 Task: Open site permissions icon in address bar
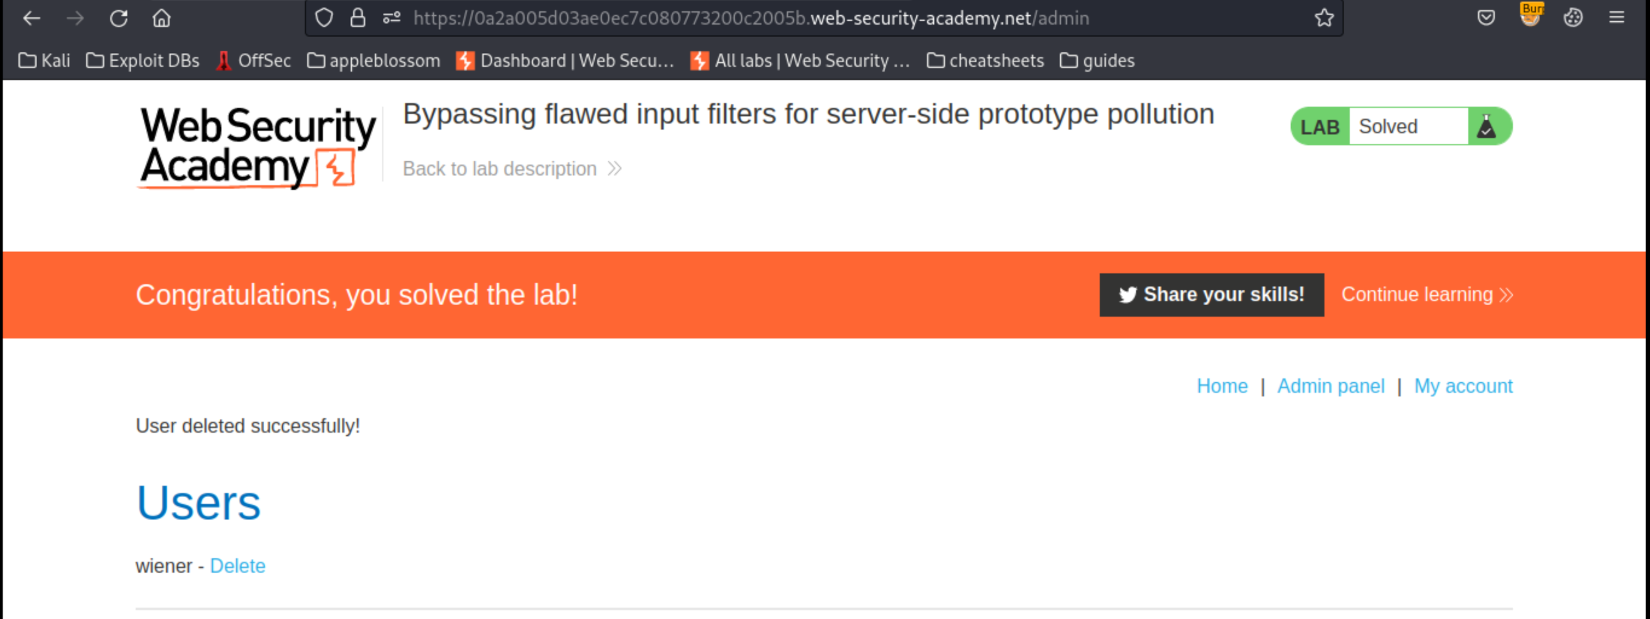pyautogui.click(x=391, y=18)
